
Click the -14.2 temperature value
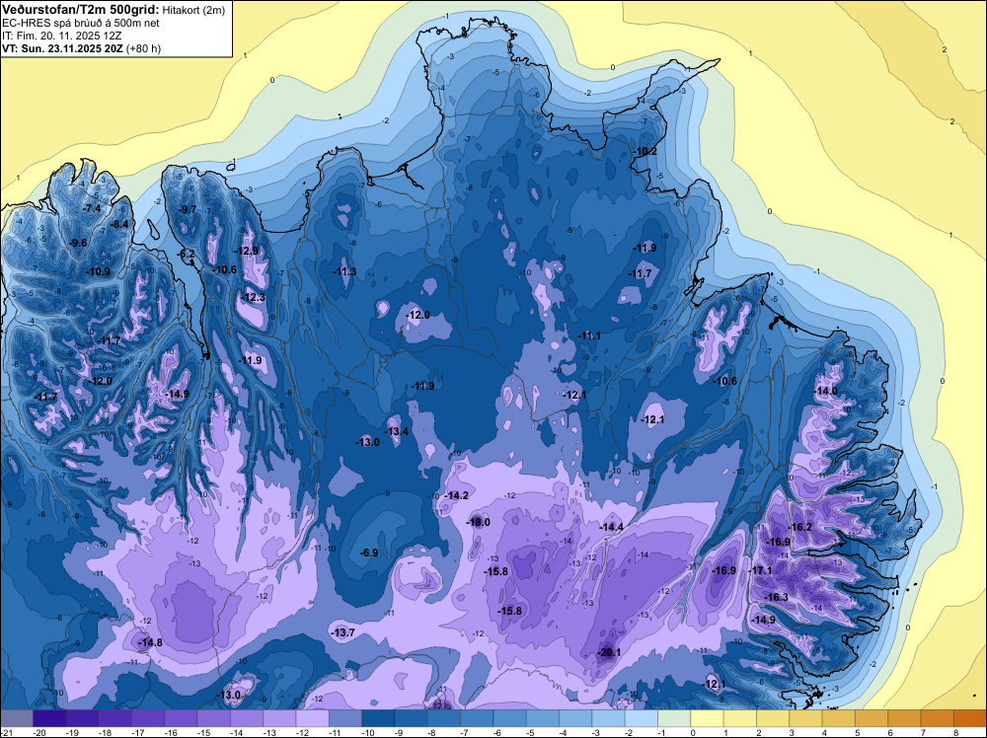point(456,495)
